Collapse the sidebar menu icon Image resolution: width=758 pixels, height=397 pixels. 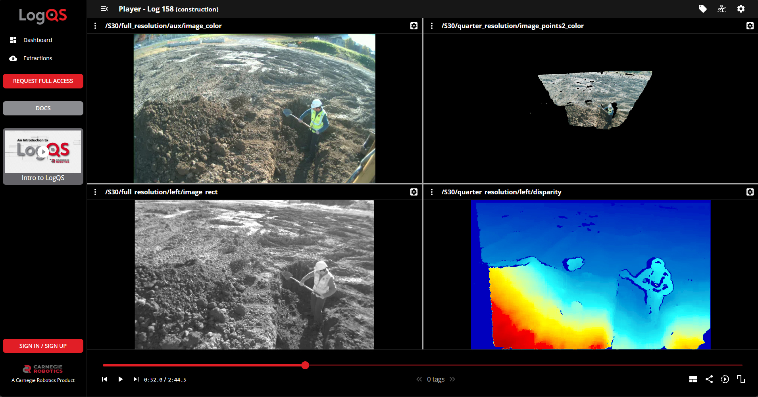coord(104,9)
